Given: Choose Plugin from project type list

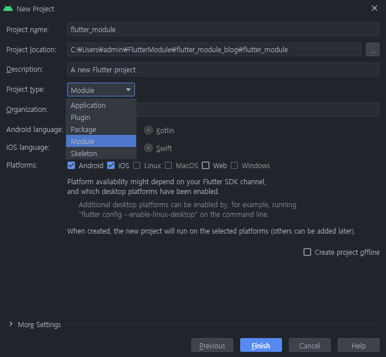Looking at the screenshot, I should coord(80,118).
